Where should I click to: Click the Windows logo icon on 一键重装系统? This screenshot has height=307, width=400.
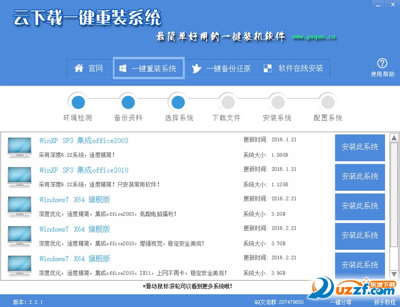[x=122, y=68]
